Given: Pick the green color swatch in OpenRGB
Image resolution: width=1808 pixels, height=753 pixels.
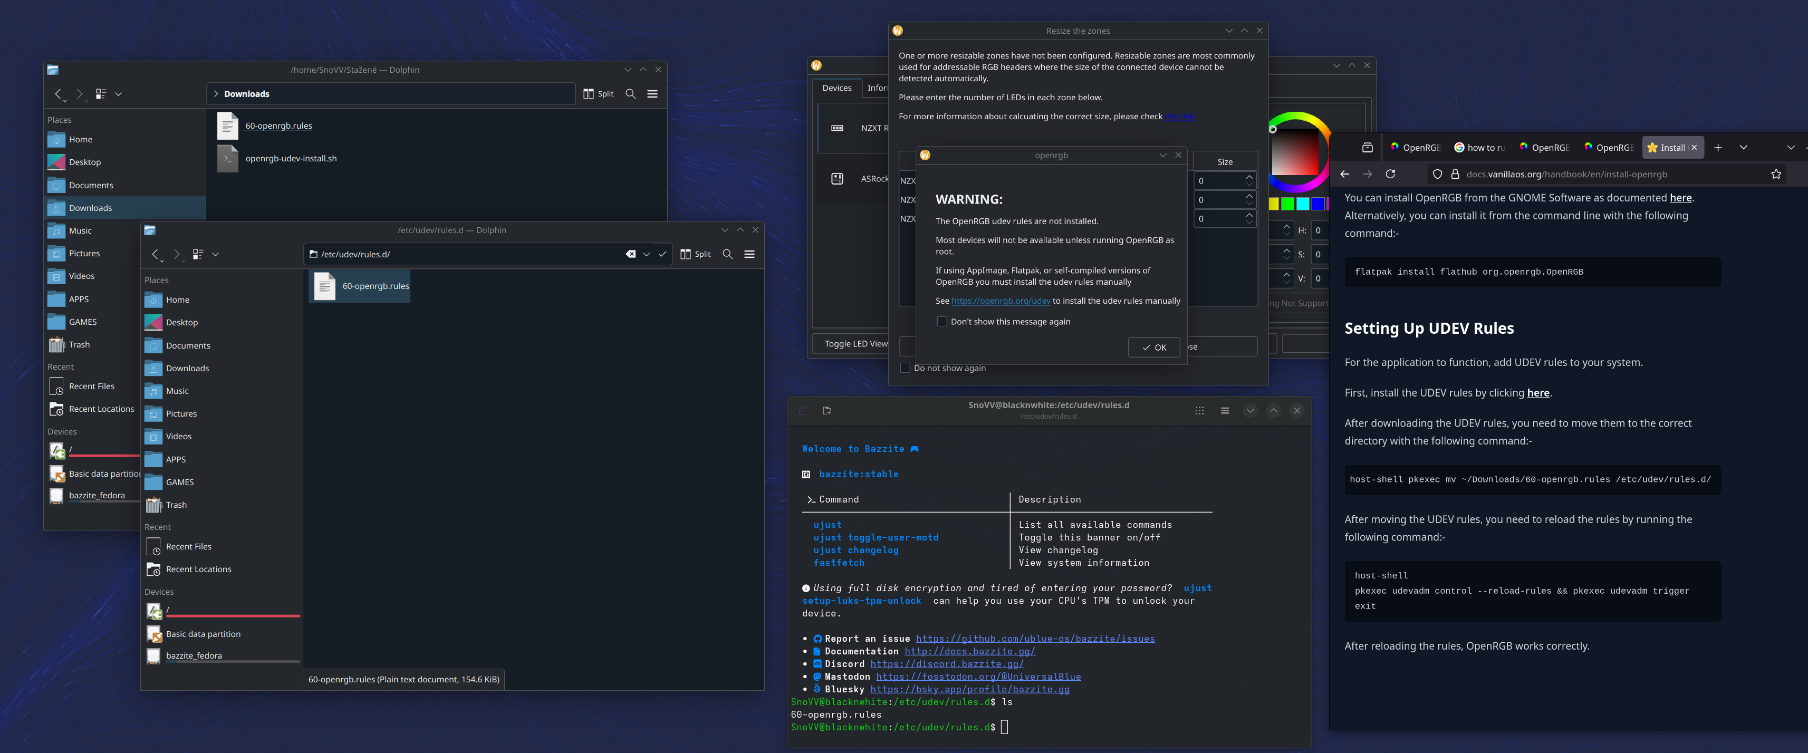Looking at the screenshot, I should pyautogui.click(x=1287, y=204).
